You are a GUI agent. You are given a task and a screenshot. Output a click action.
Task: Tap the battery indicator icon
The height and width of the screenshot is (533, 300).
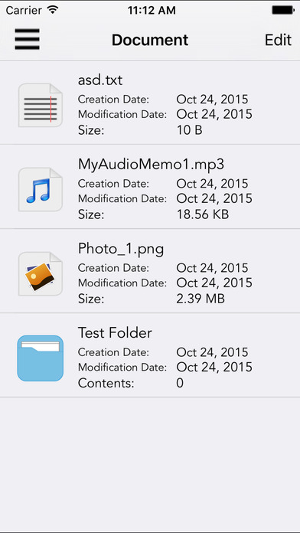283,10
